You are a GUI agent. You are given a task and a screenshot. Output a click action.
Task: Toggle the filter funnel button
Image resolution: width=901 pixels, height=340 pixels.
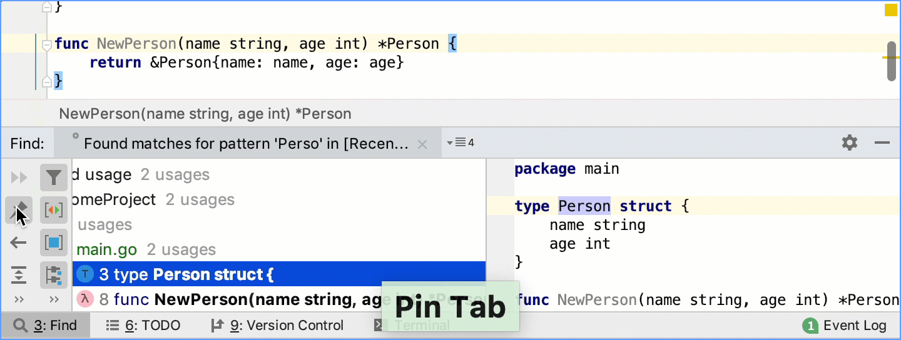coord(54,178)
